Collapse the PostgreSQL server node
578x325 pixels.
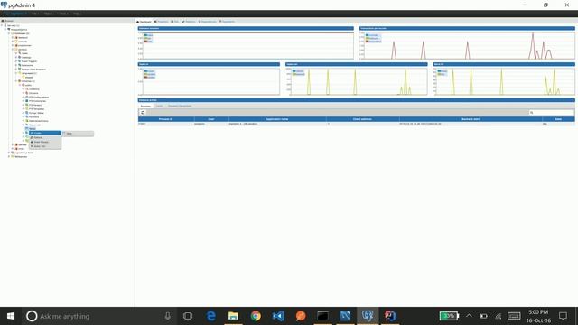(5, 30)
